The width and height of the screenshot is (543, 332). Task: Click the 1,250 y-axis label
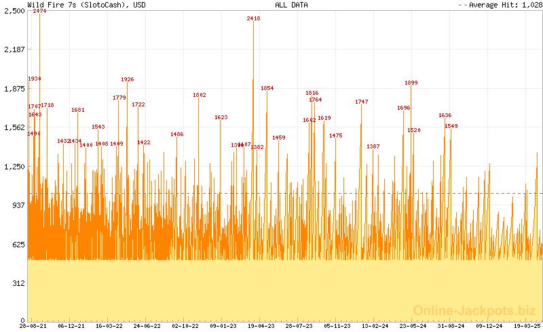point(14,166)
